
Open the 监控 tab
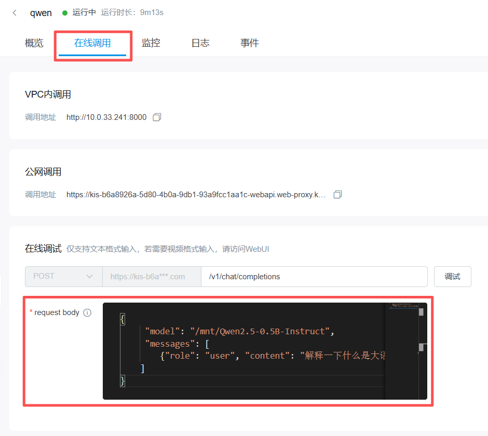coord(151,43)
